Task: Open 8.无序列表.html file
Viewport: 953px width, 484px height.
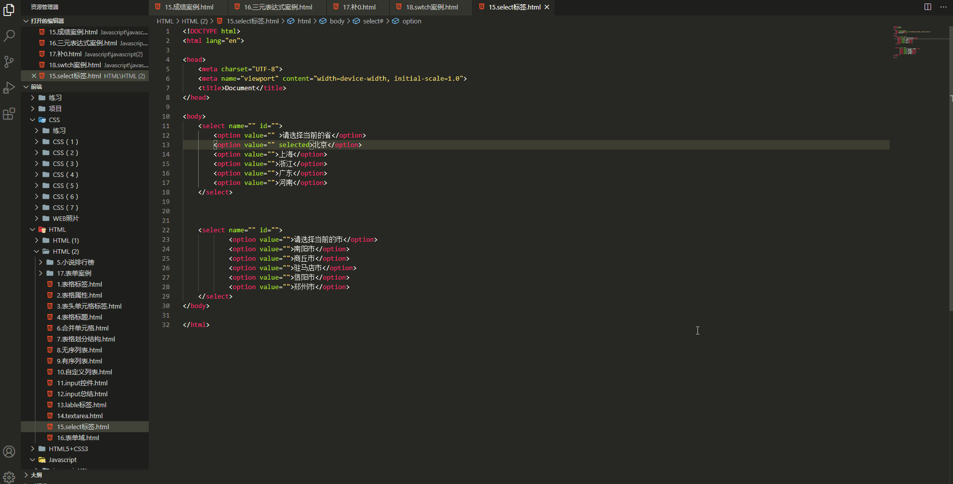Action: [85, 350]
